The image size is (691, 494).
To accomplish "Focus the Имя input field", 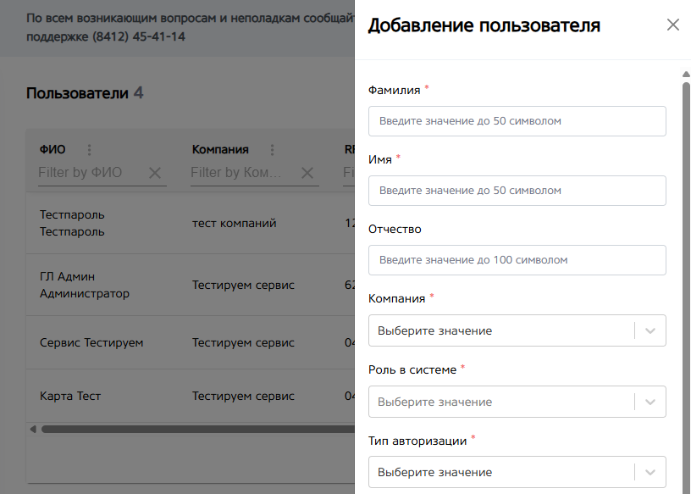I will [517, 191].
